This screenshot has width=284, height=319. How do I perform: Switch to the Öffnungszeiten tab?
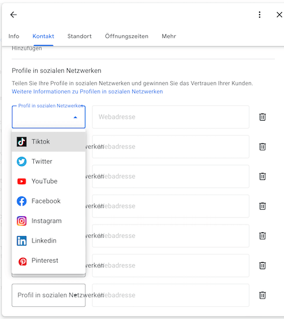[x=126, y=36]
